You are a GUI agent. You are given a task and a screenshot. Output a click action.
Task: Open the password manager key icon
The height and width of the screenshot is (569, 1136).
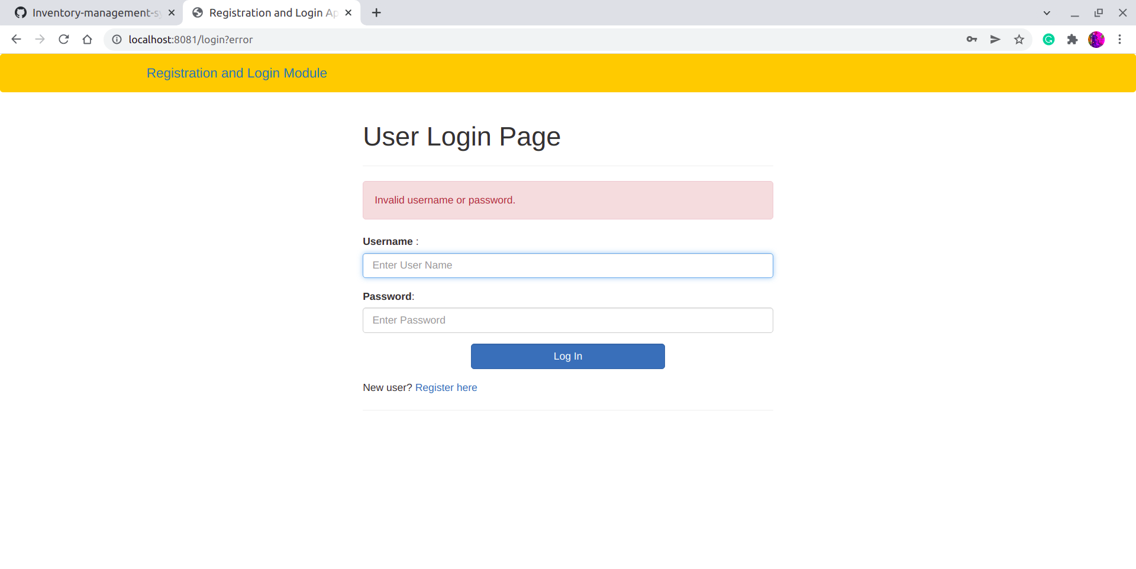coord(972,39)
